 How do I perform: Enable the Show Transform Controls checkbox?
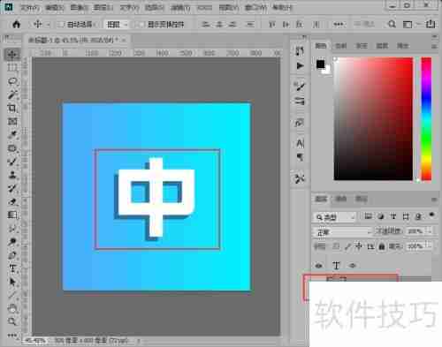(141, 25)
